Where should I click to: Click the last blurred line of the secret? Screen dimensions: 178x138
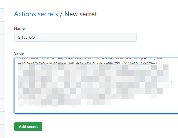[64, 103]
